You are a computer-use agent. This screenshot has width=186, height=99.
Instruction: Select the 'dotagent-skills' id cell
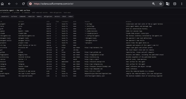coord(6,41)
